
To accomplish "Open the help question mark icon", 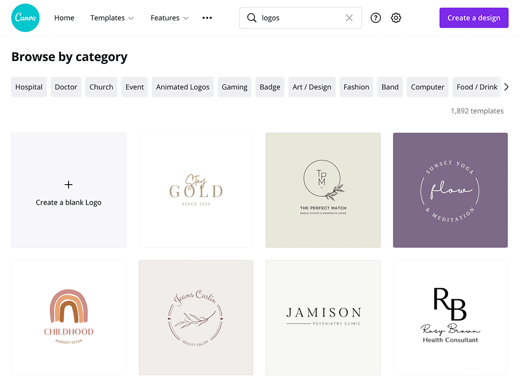I will [375, 18].
